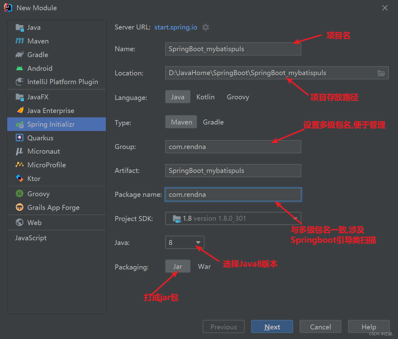The width and height of the screenshot is (398, 339).
Task: Select Micronaut in the generators list
Action: click(57, 151)
